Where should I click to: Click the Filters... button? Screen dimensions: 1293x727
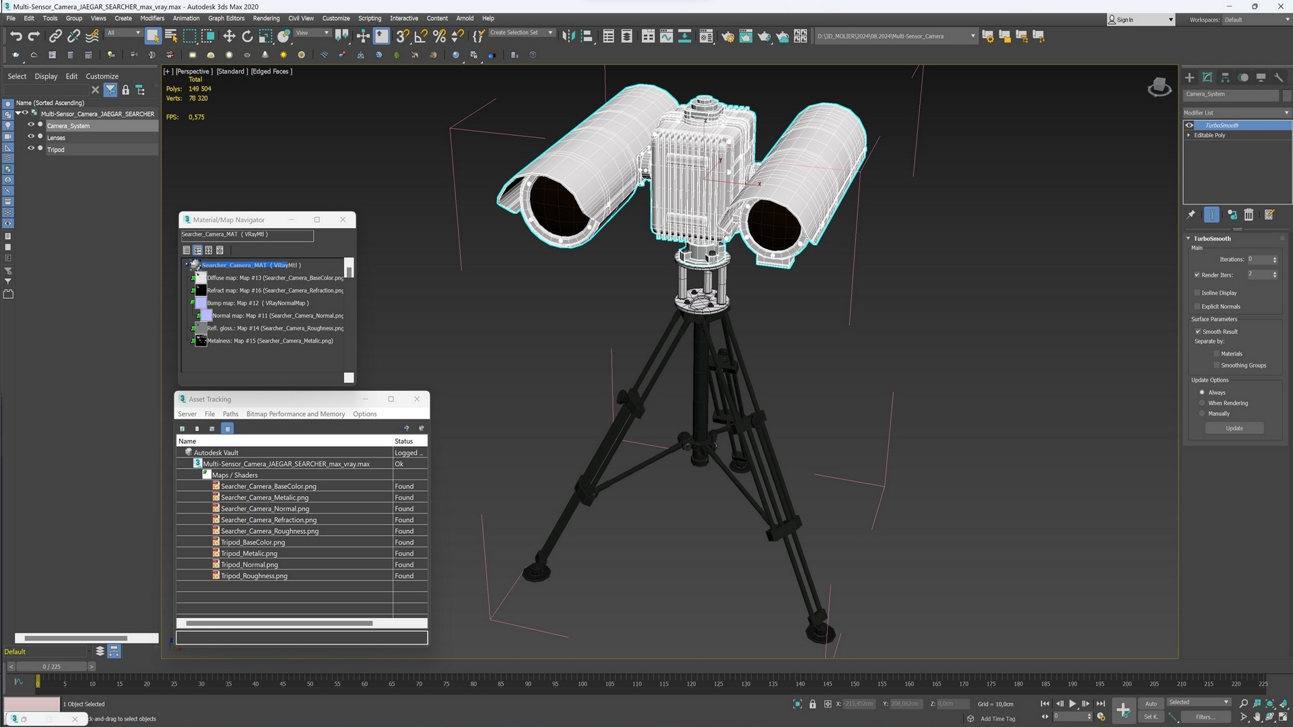coord(1205,717)
